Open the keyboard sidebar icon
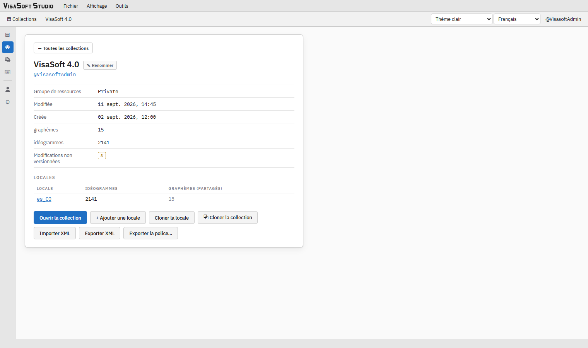Screen dimensions: 588x348 [7, 72]
